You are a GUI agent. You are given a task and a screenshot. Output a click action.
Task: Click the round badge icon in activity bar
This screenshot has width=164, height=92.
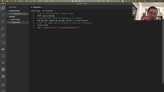pos(3,70)
